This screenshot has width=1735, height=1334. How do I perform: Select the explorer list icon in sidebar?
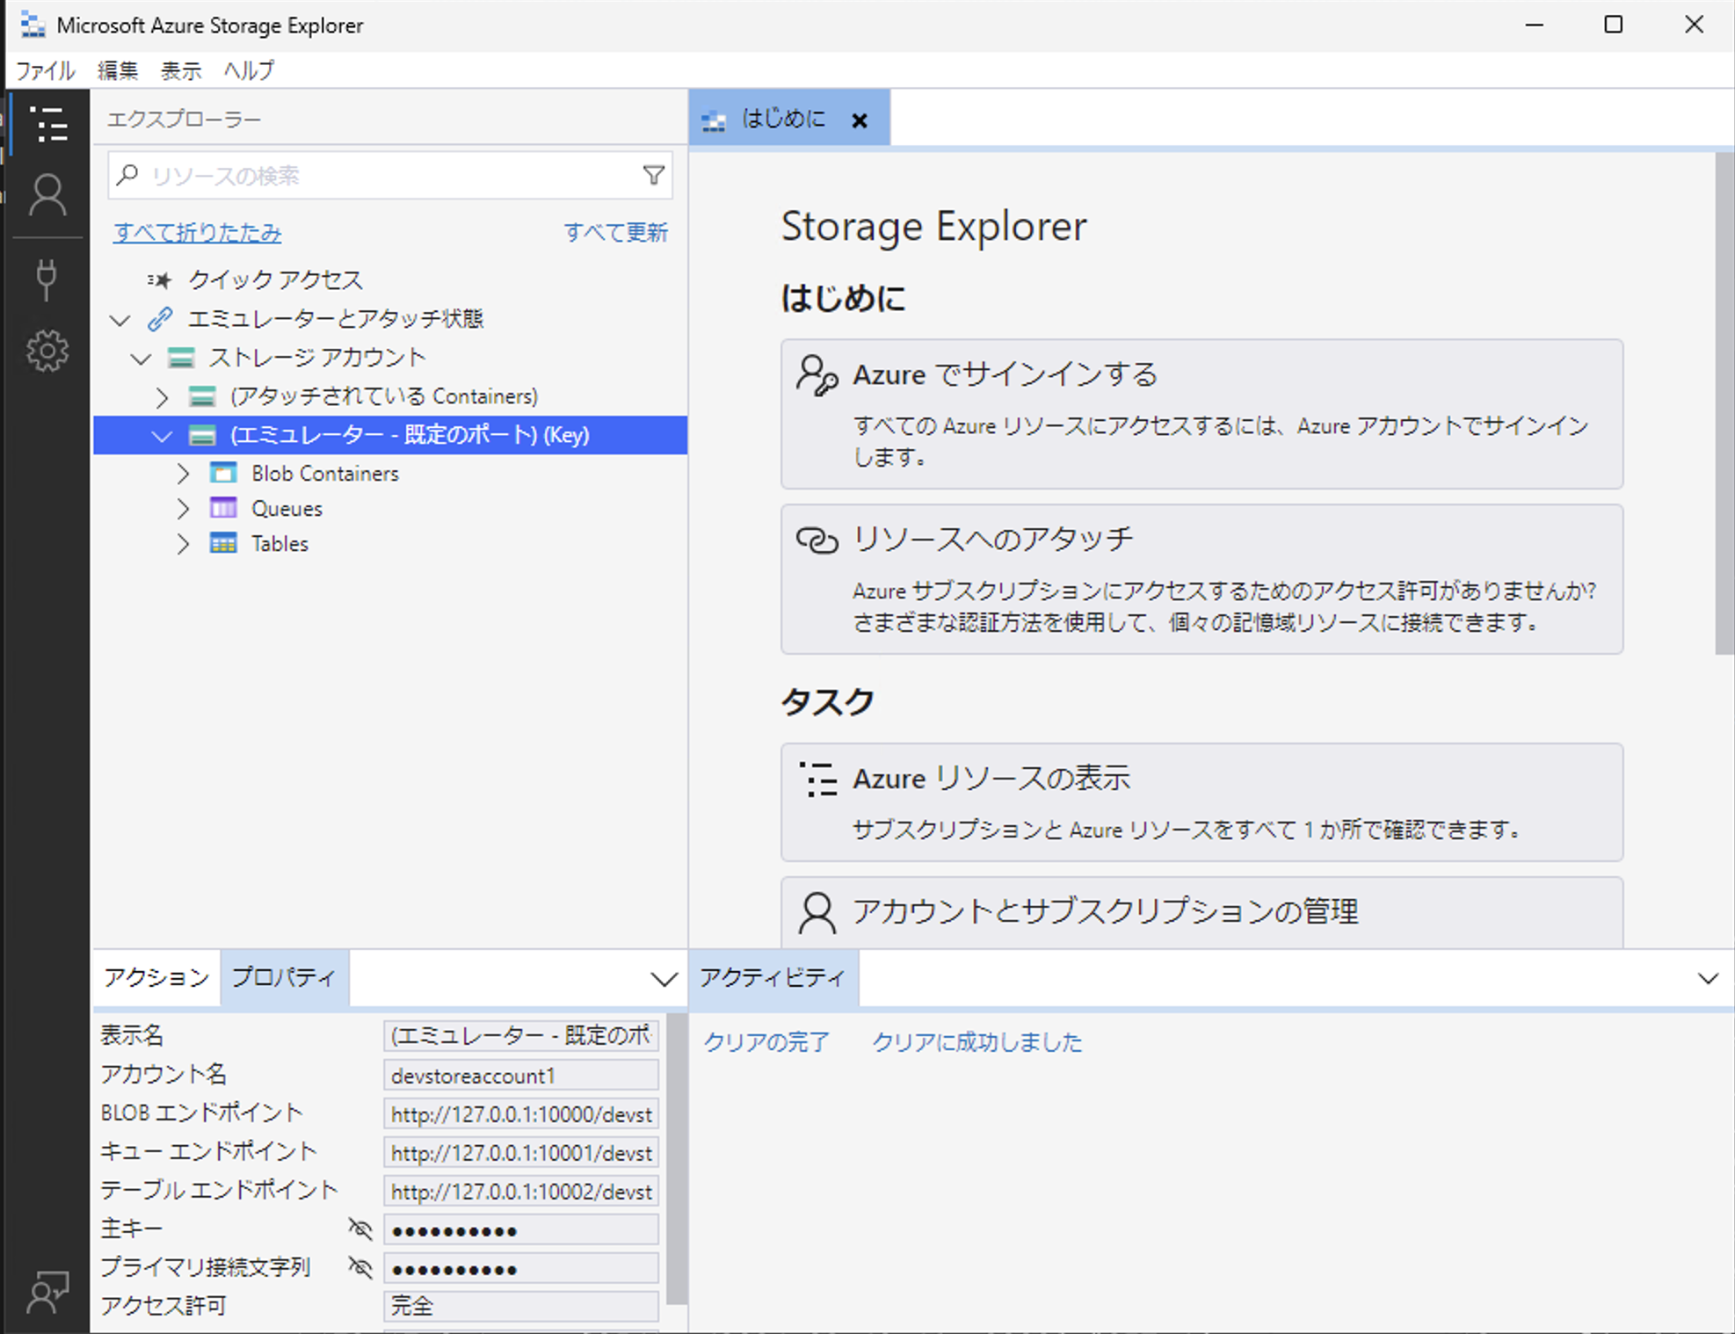47,124
